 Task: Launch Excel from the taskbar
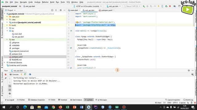coord(67,107)
